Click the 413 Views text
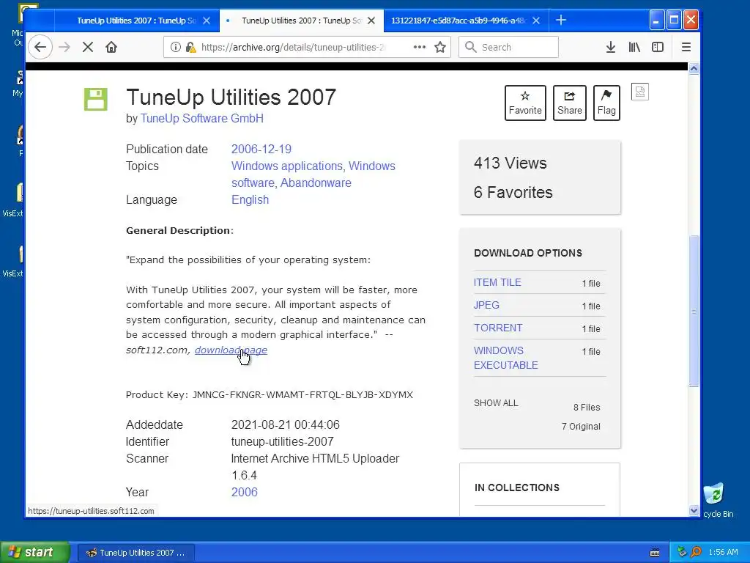 point(510,163)
